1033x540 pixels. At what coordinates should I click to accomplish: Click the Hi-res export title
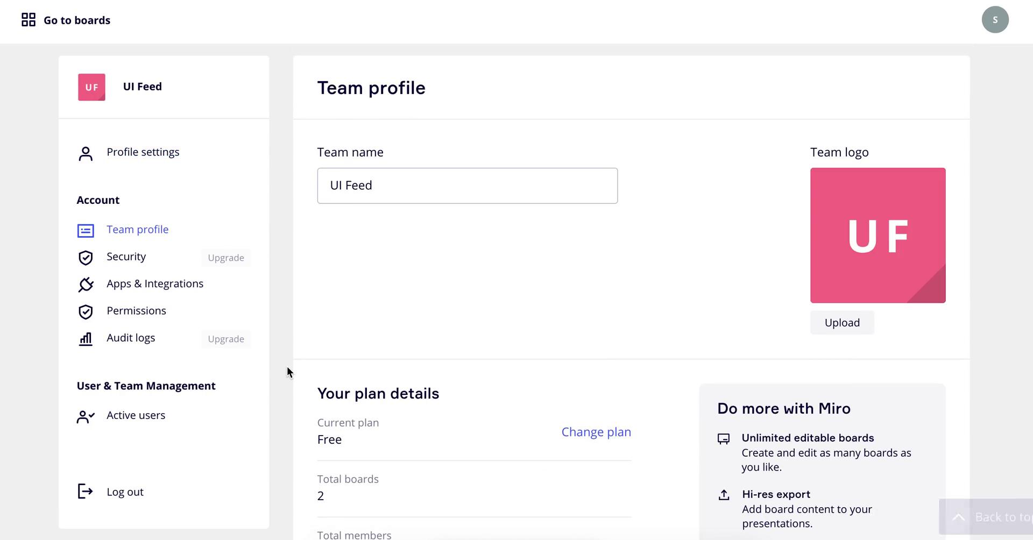click(776, 494)
